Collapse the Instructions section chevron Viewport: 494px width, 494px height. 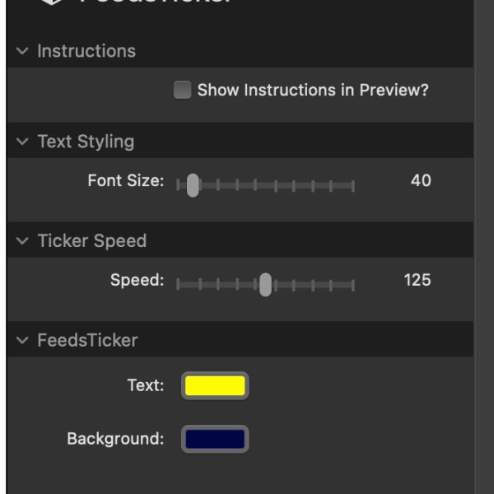pos(22,51)
